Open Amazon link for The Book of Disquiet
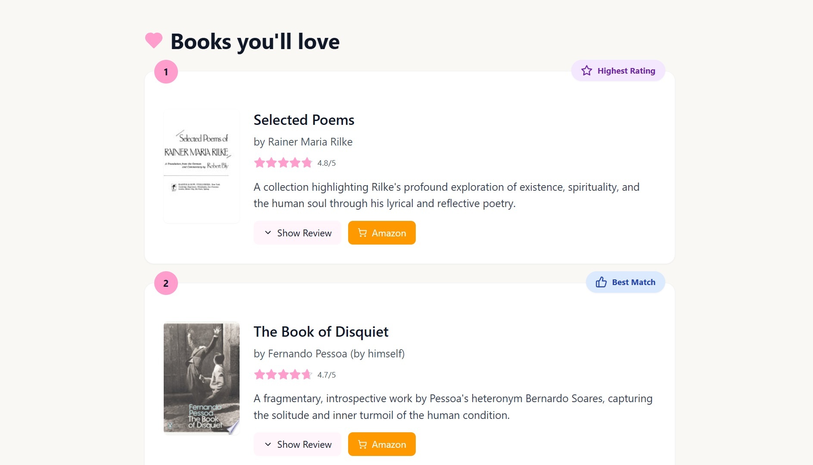 pos(382,444)
